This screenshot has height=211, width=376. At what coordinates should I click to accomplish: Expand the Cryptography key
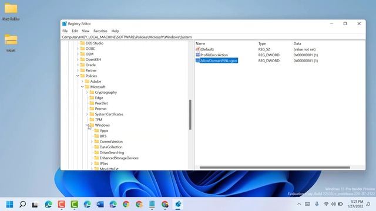87,93
